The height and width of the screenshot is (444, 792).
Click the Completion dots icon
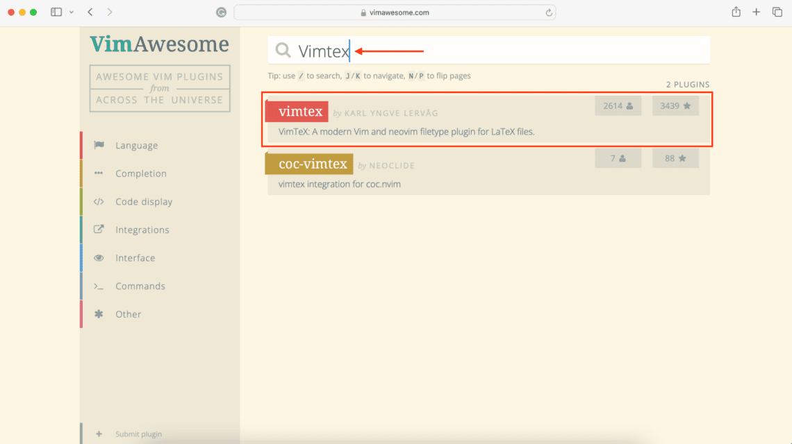pyautogui.click(x=100, y=173)
